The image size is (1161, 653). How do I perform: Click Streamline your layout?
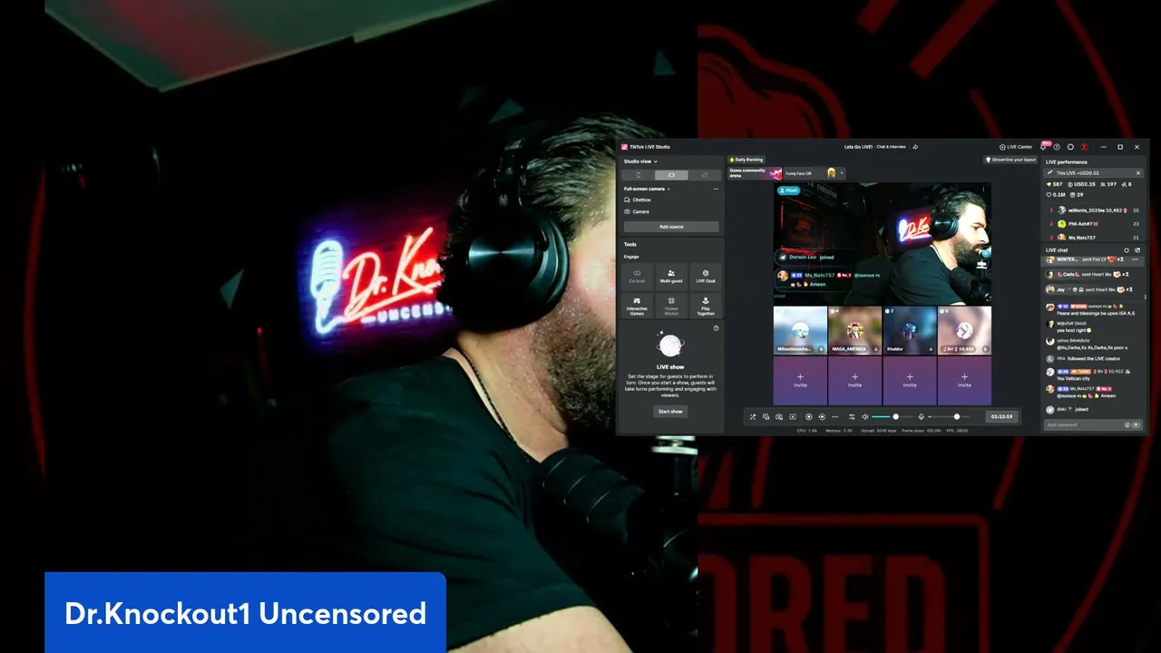(1010, 160)
